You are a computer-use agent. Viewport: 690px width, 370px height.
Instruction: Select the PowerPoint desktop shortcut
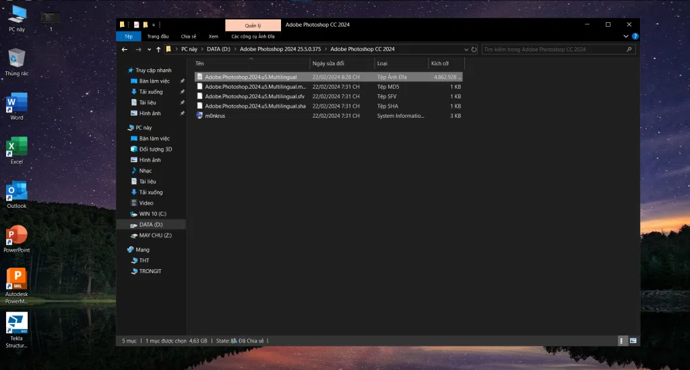(17, 239)
